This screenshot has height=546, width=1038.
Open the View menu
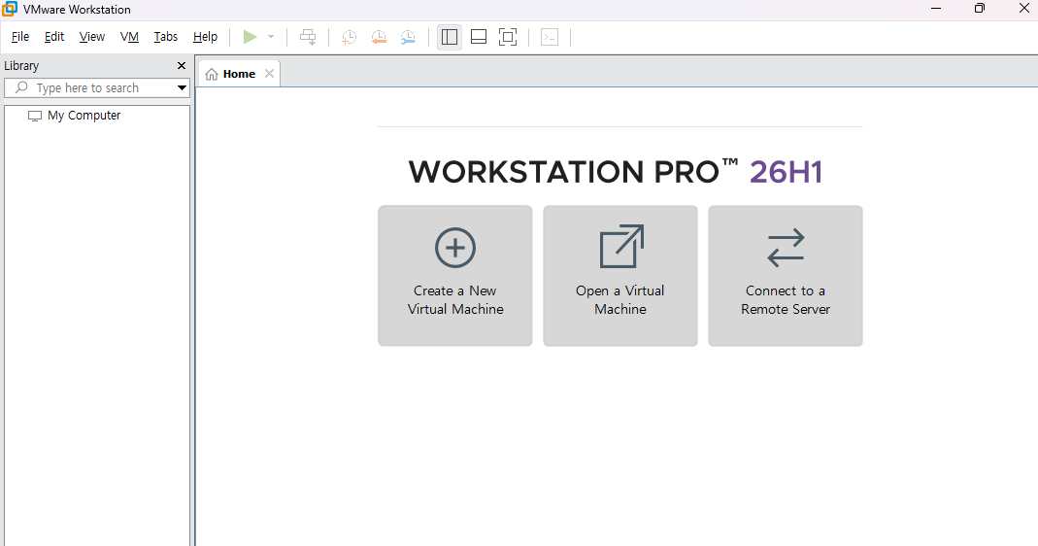tap(92, 37)
